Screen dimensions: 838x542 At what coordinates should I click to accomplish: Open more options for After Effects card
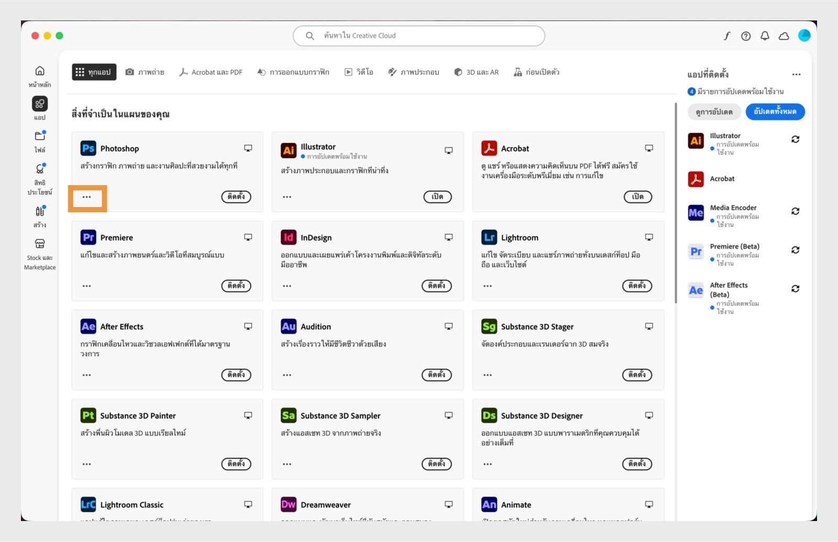coord(87,375)
